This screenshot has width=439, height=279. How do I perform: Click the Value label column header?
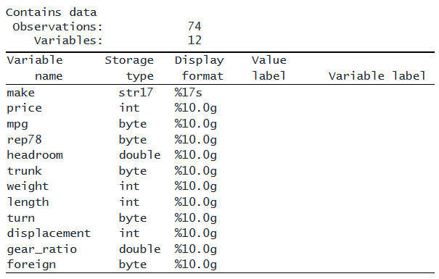tap(269, 68)
